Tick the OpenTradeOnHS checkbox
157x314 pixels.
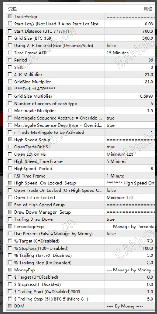[10, 147]
